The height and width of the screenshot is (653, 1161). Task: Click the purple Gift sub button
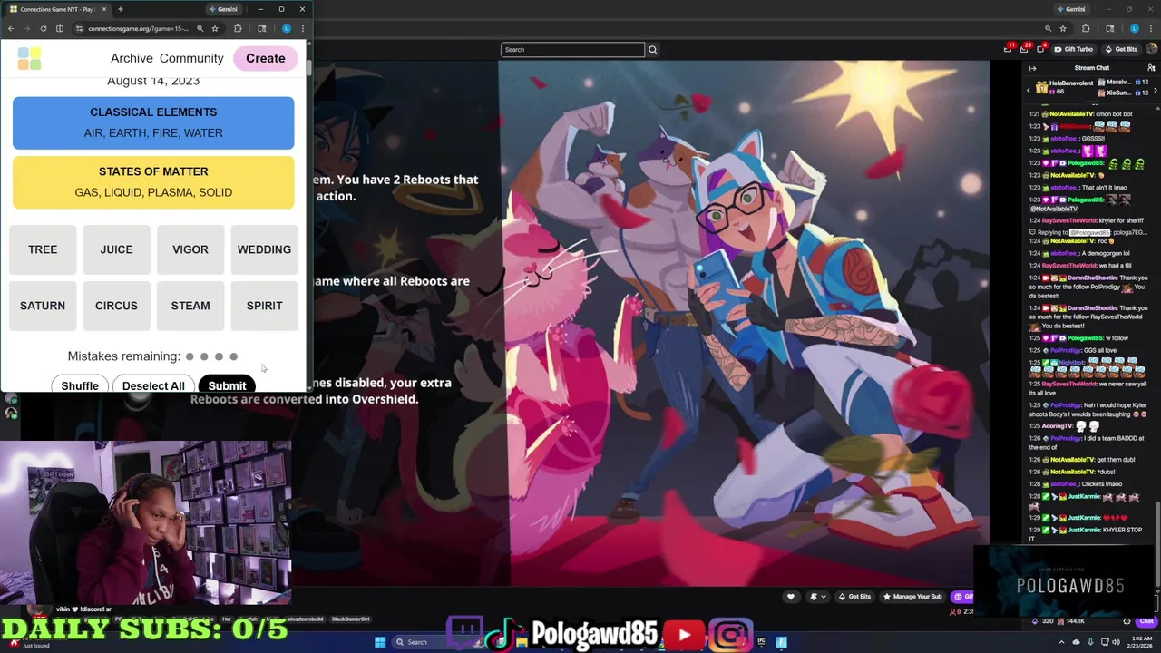962,597
